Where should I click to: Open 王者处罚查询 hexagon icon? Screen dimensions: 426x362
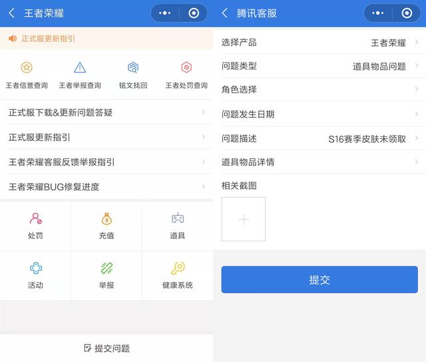point(186,67)
